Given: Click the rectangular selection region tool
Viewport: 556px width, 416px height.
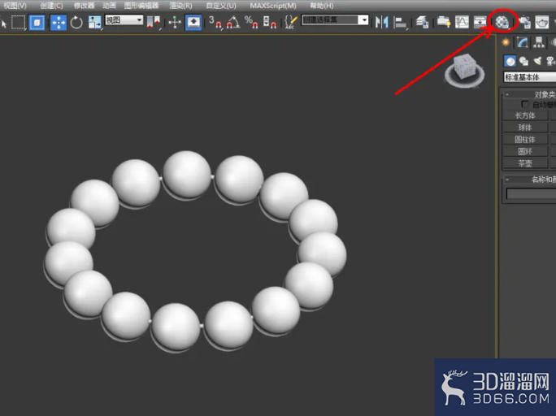Looking at the screenshot, I should [19, 23].
